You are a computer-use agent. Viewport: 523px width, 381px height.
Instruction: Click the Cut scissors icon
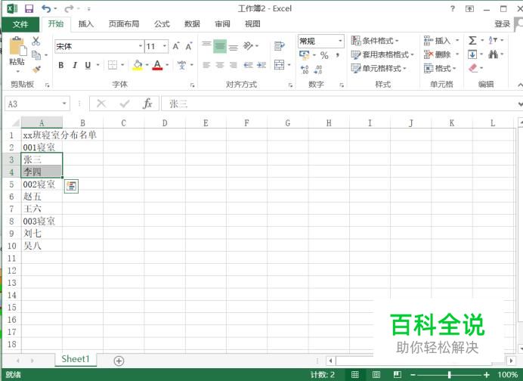point(36,41)
